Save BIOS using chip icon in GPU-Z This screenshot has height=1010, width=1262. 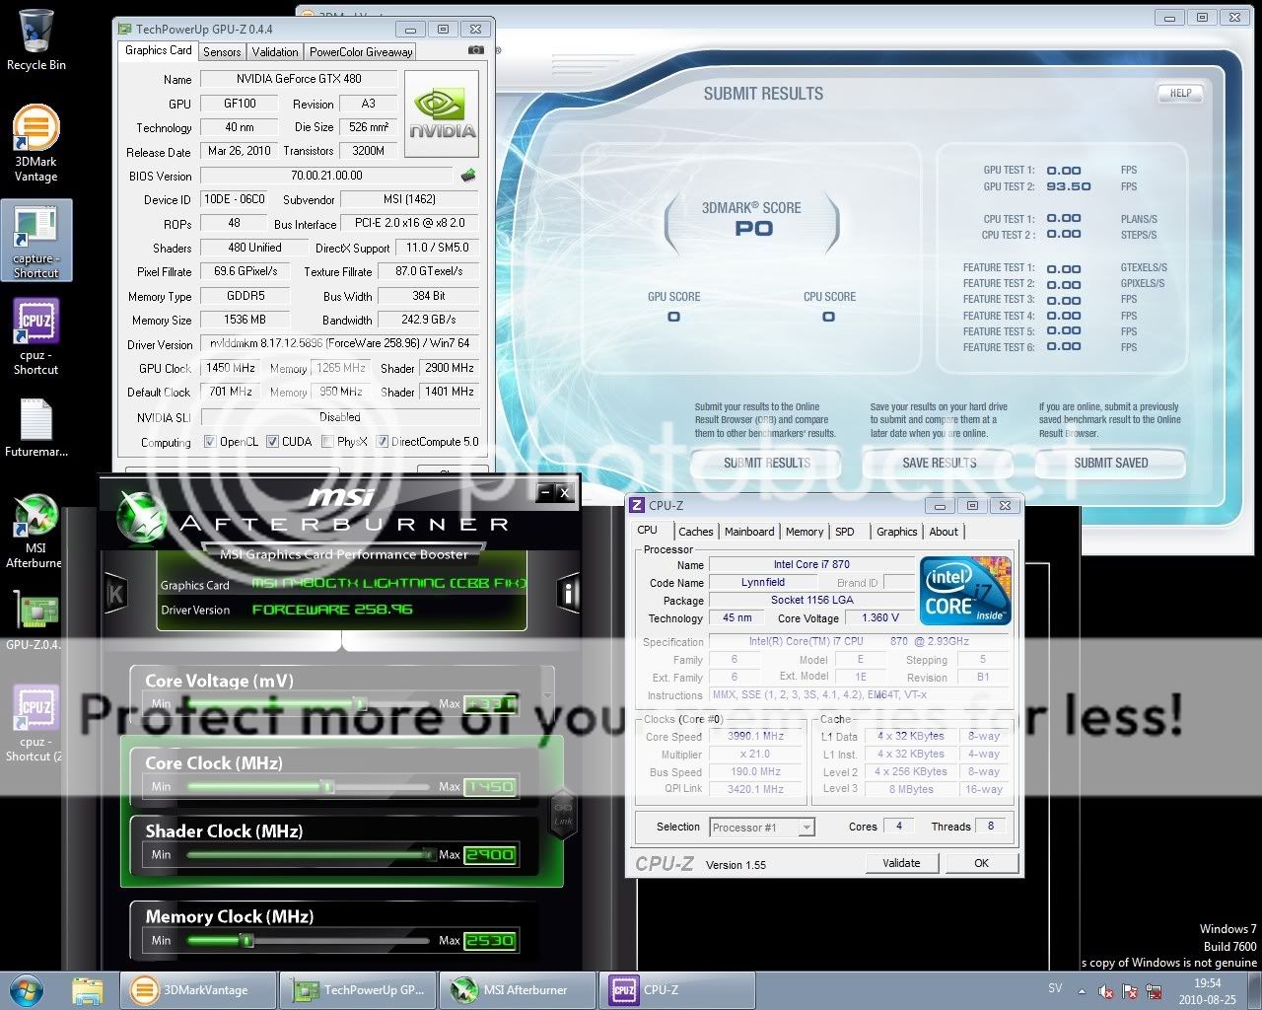pyautogui.click(x=468, y=176)
